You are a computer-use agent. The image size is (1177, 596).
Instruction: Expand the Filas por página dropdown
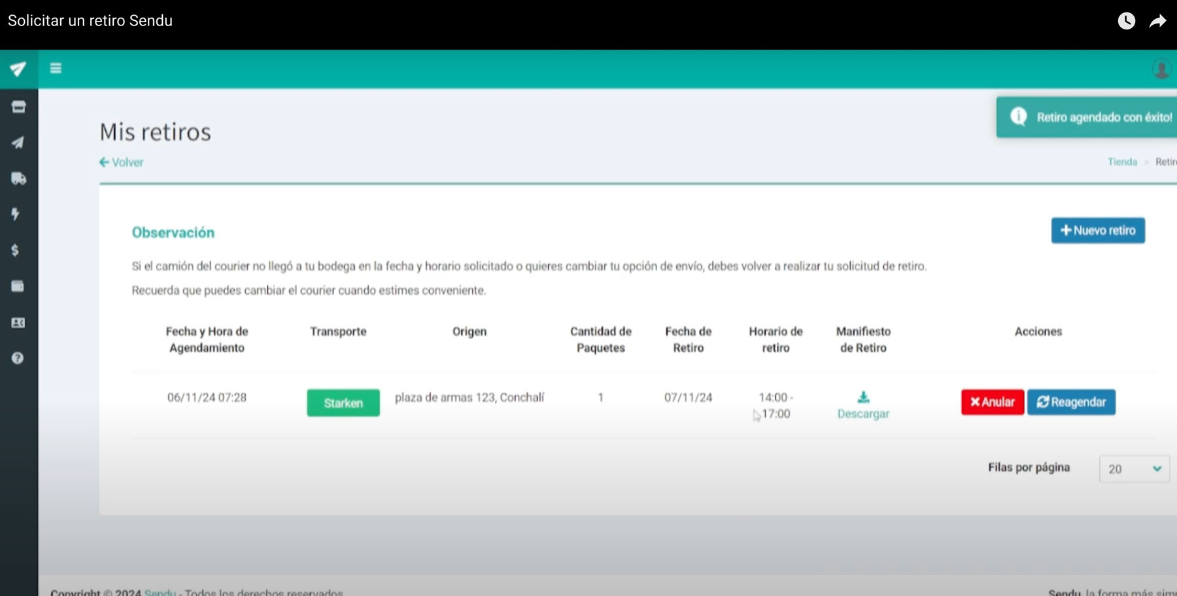pyautogui.click(x=1134, y=469)
